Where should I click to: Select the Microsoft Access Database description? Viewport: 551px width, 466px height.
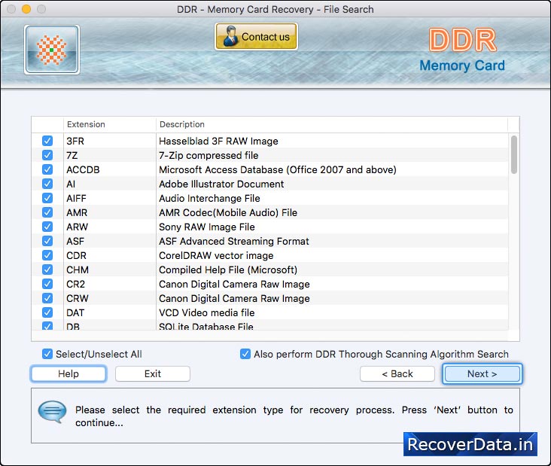click(x=278, y=169)
